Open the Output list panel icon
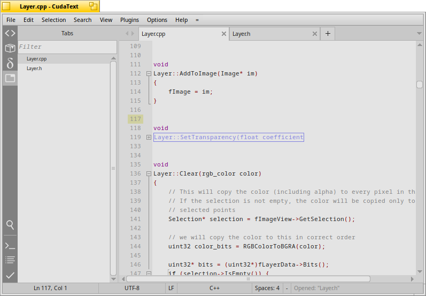The width and height of the screenshot is (426, 296). (10, 260)
